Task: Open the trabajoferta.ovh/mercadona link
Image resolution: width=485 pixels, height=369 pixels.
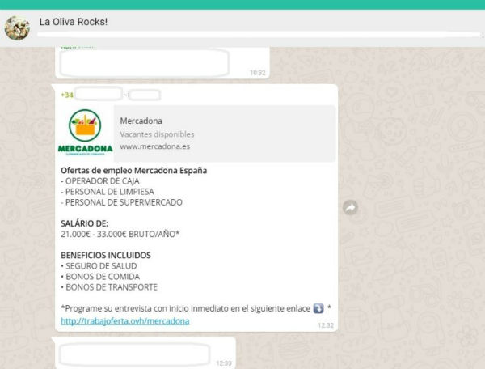Action: coord(124,321)
